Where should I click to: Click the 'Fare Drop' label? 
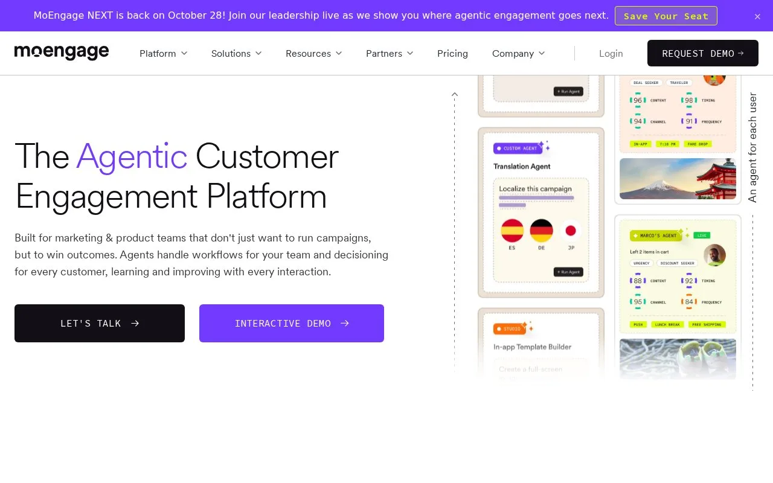click(698, 144)
